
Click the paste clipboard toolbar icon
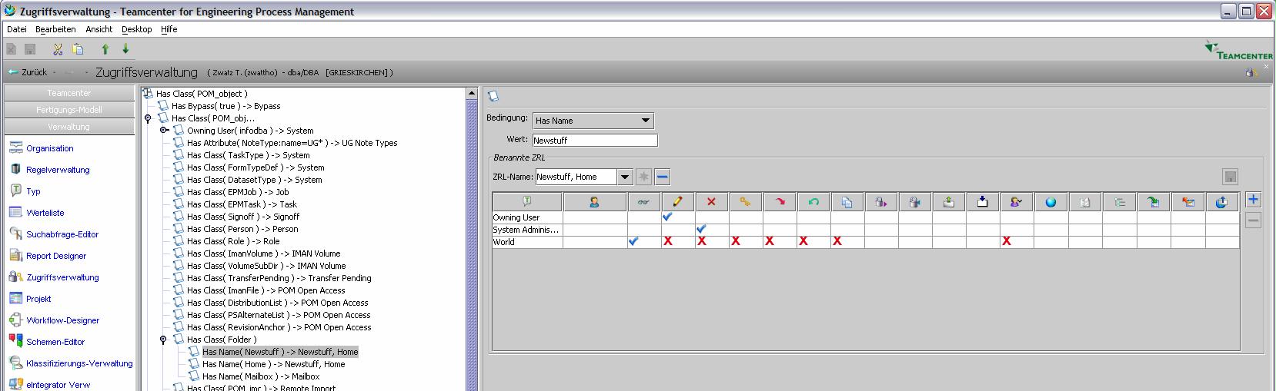[x=78, y=49]
